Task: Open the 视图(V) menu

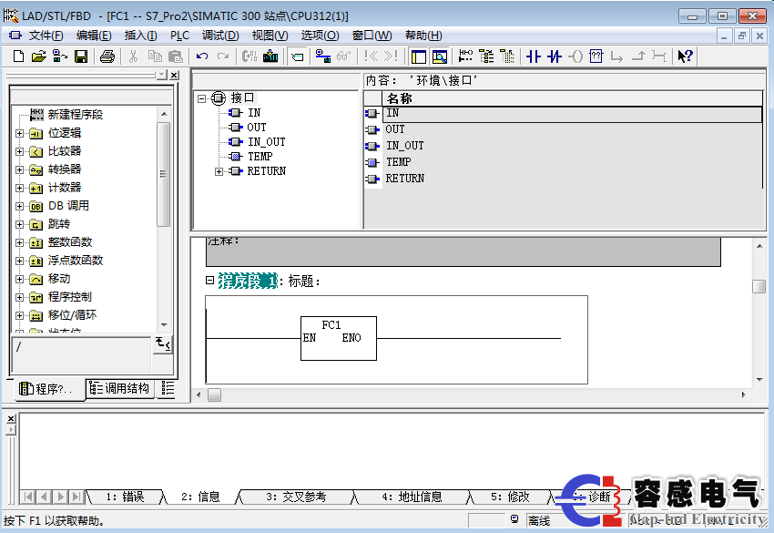Action: coord(270,36)
